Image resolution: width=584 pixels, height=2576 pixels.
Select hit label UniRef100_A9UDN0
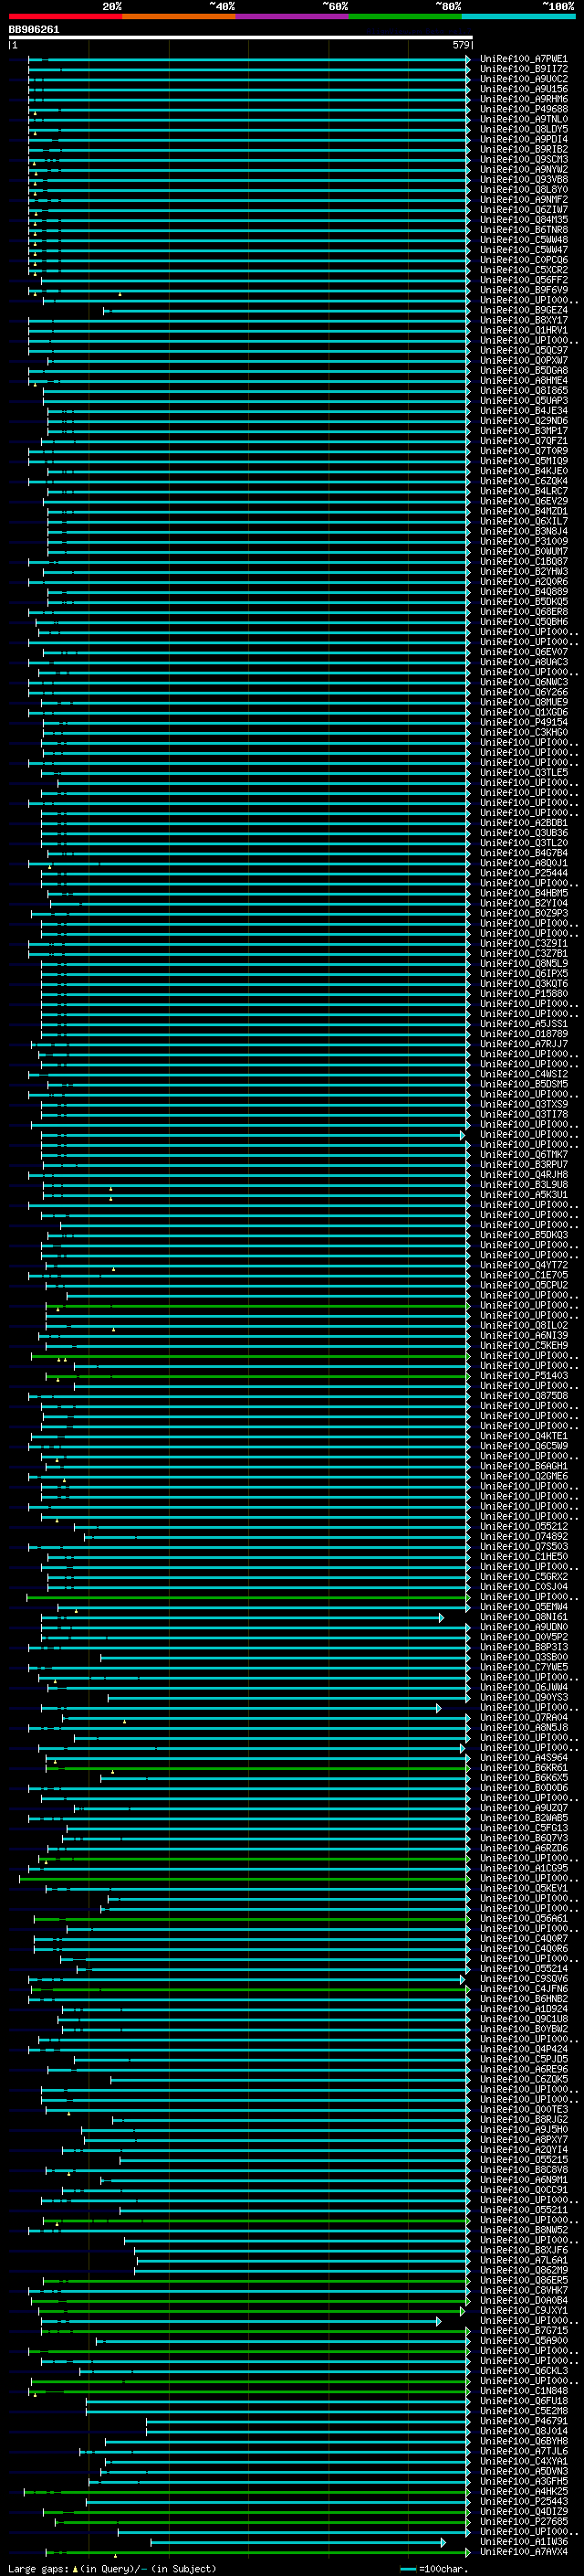[523, 1627]
